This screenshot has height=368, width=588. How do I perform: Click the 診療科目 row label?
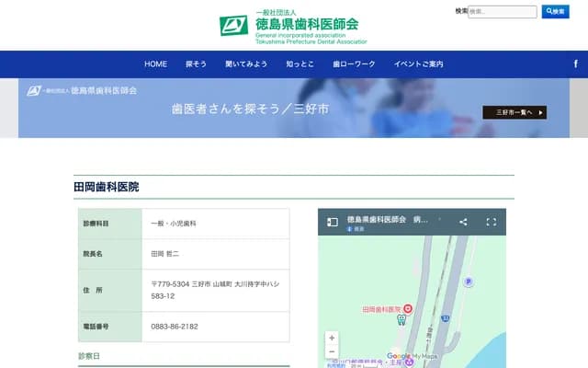click(96, 224)
